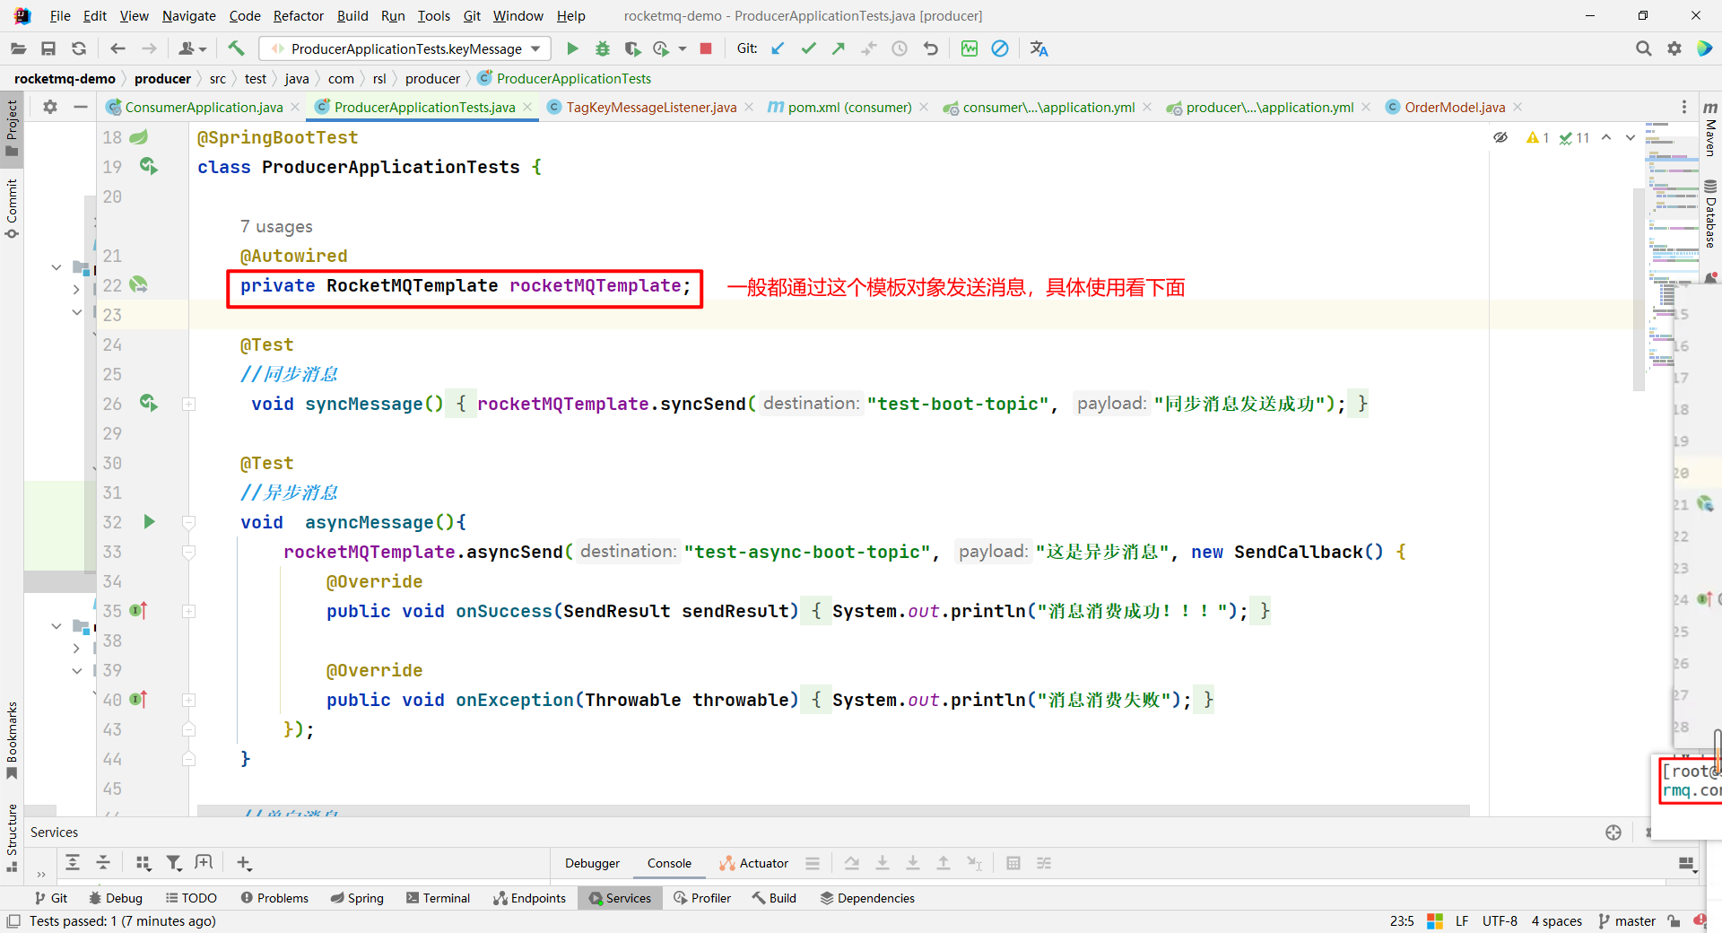Viewport: 1722px width, 933px height.
Task: Build the project with the hammer icon
Action: [x=236, y=48]
